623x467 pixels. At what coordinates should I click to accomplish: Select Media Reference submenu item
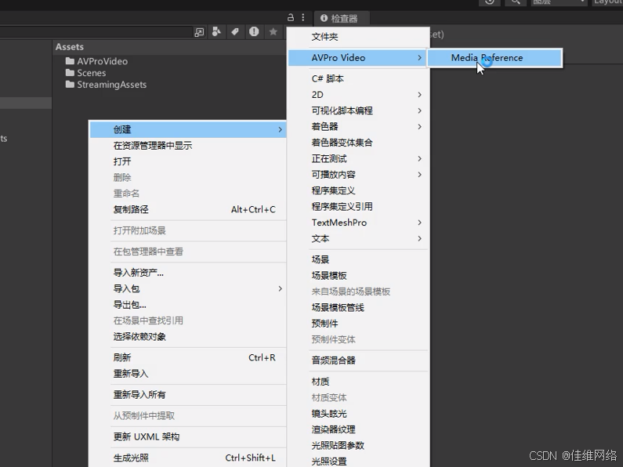(x=494, y=58)
